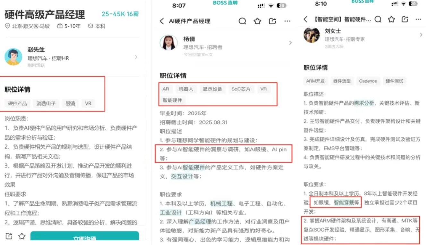Favorite the AI硬件产品经理 job with star

pos(257,21)
